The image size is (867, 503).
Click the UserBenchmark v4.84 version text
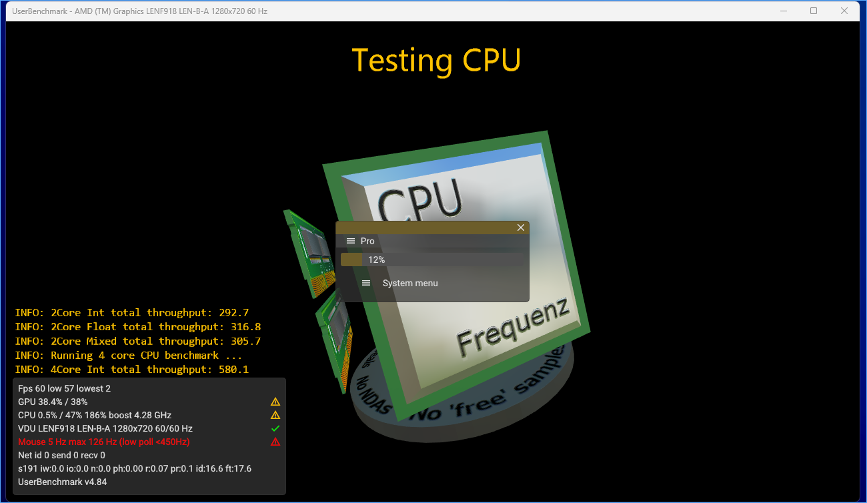[62, 482]
